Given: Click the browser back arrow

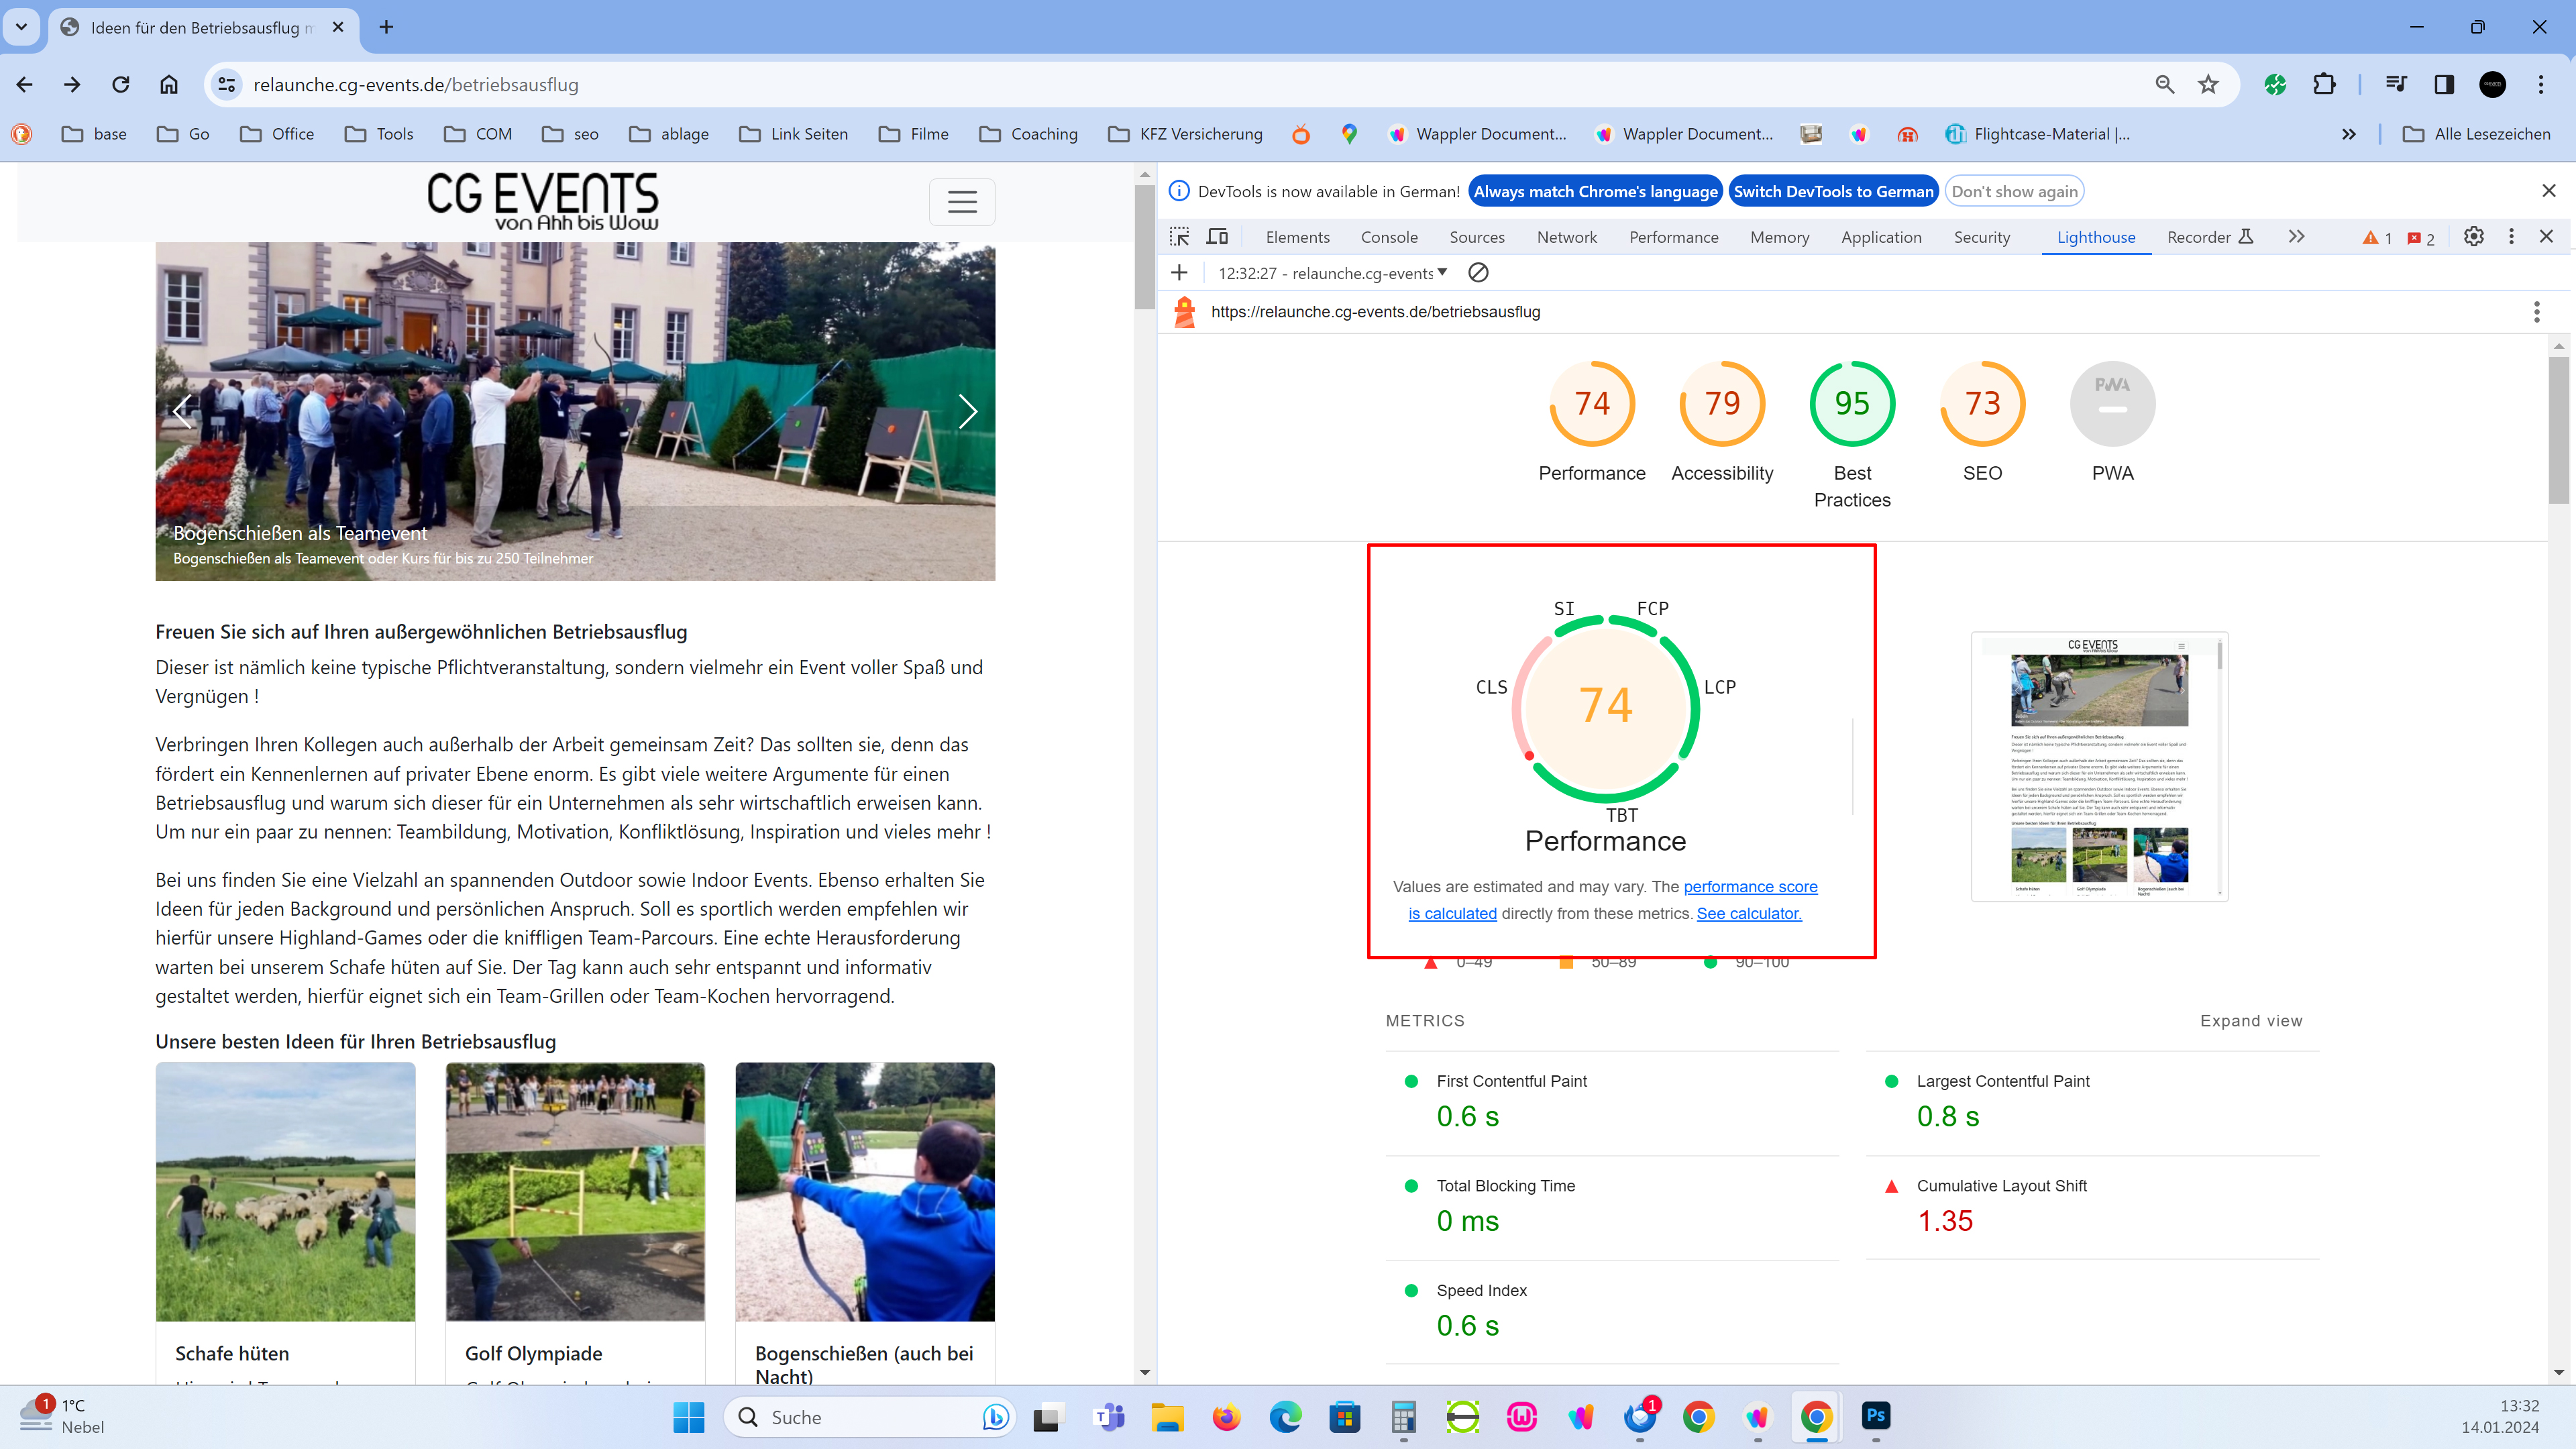Looking at the screenshot, I should 25,85.
